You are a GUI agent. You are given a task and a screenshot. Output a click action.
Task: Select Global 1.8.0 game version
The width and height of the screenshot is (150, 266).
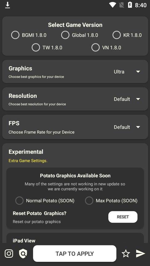click(x=80, y=35)
